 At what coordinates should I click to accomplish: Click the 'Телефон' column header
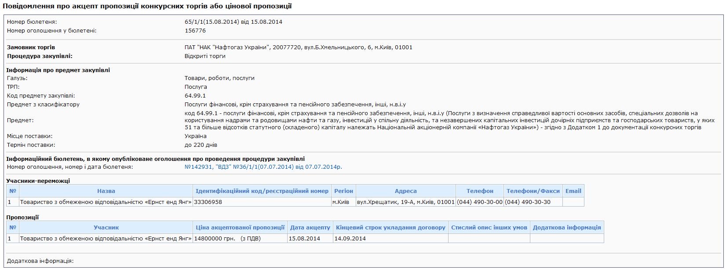pyautogui.click(x=480, y=191)
